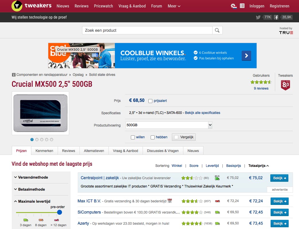Click the Coolblue banner arrow button
Screen dimensions: 299x229
(x=246, y=56)
